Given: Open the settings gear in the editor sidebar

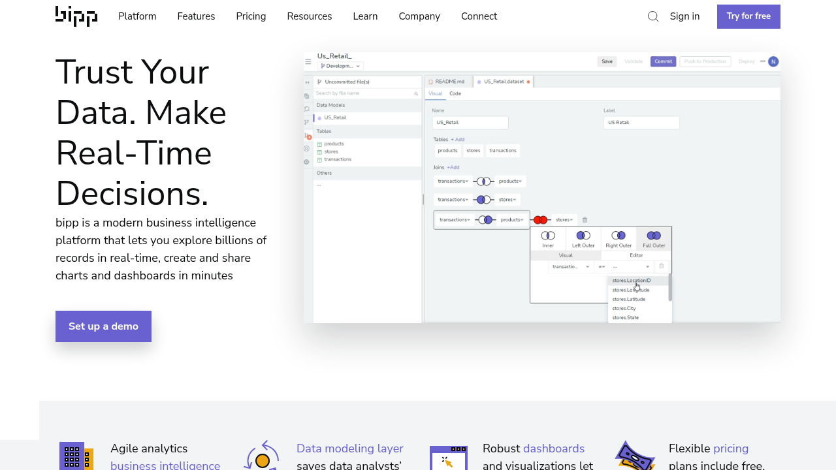Looking at the screenshot, I should pyautogui.click(x=307, y=162).
